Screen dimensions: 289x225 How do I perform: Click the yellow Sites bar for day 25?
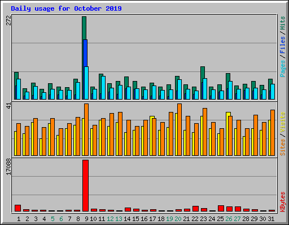[218, 145]
